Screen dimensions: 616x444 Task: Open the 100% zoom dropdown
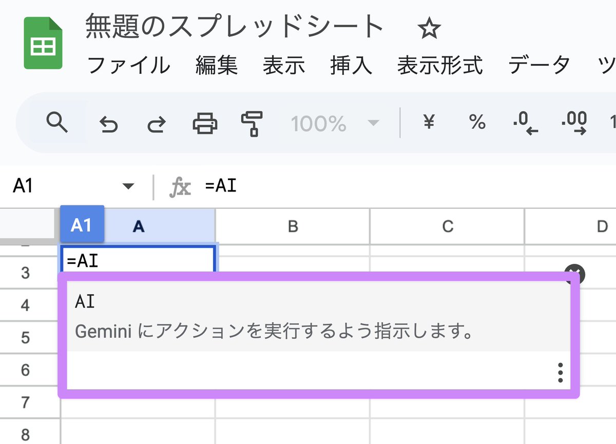(335, 123)
